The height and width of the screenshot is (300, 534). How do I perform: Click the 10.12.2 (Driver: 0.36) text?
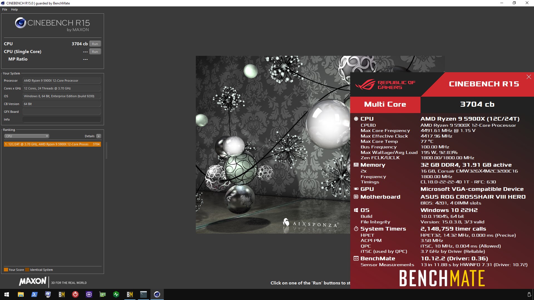[454, 259]
